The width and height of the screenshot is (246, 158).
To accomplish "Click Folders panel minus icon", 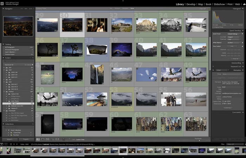I will pos(30,58).
